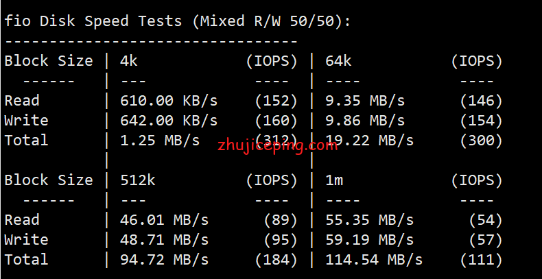Select the 48.71 MB/s write value
Screen dimensions: 542x279
(164, 240)
